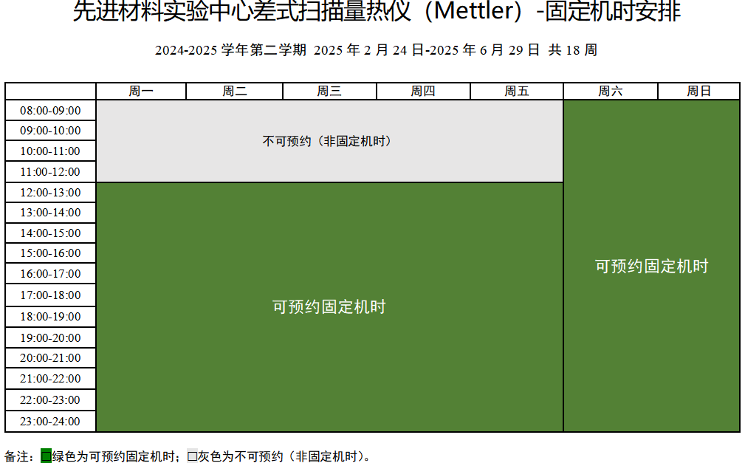Screen dimensions: 745x463
Task: Click the gray 不可预约（非固定机时）text
Action: pyautogui.click(x=329, y=141)
